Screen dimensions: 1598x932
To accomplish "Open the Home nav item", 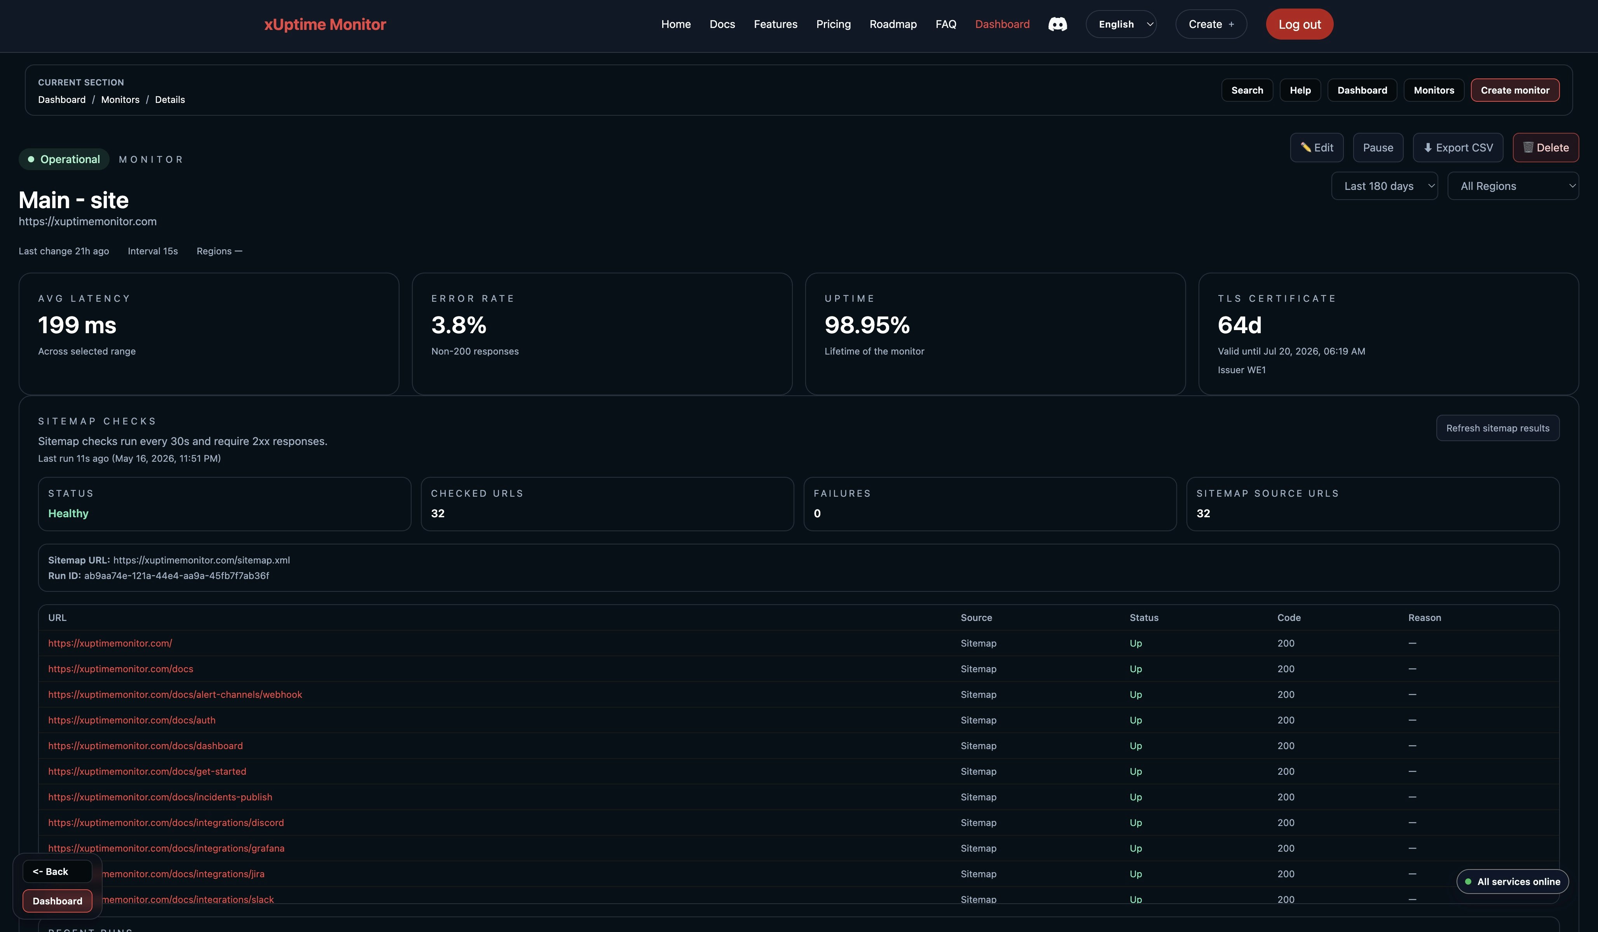I will (x=676, y=24).
